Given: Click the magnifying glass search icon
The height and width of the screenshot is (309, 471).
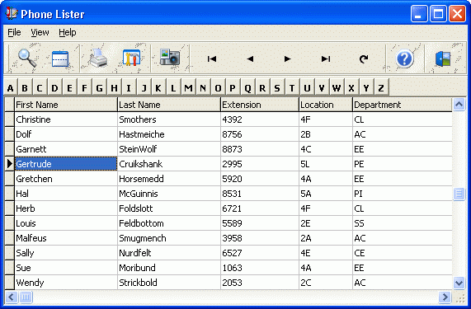Looking at the screenshot, I should click(27, 59).
